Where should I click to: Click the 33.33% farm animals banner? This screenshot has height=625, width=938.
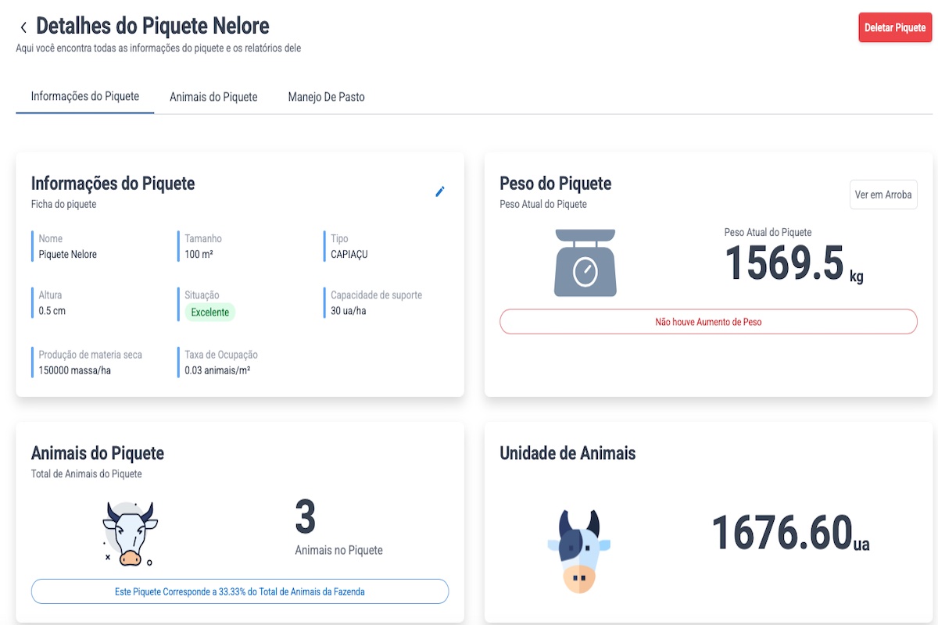(x=240, y=591)
